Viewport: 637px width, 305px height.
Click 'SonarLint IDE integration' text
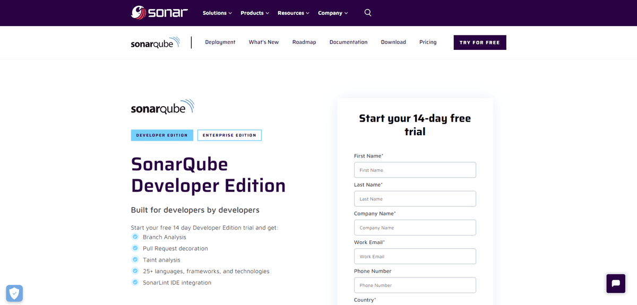point(177,283)
